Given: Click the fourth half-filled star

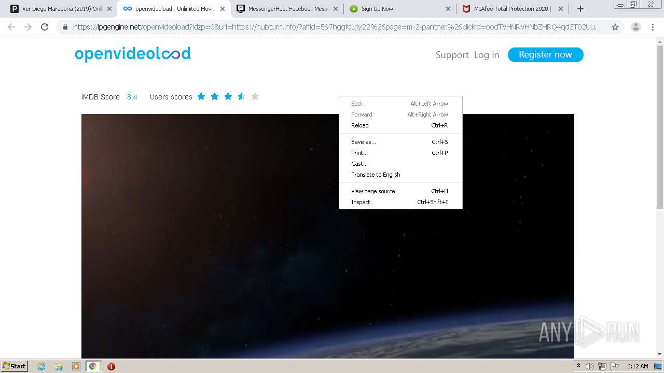Looking at the screenshot, I should coord(242,96).
